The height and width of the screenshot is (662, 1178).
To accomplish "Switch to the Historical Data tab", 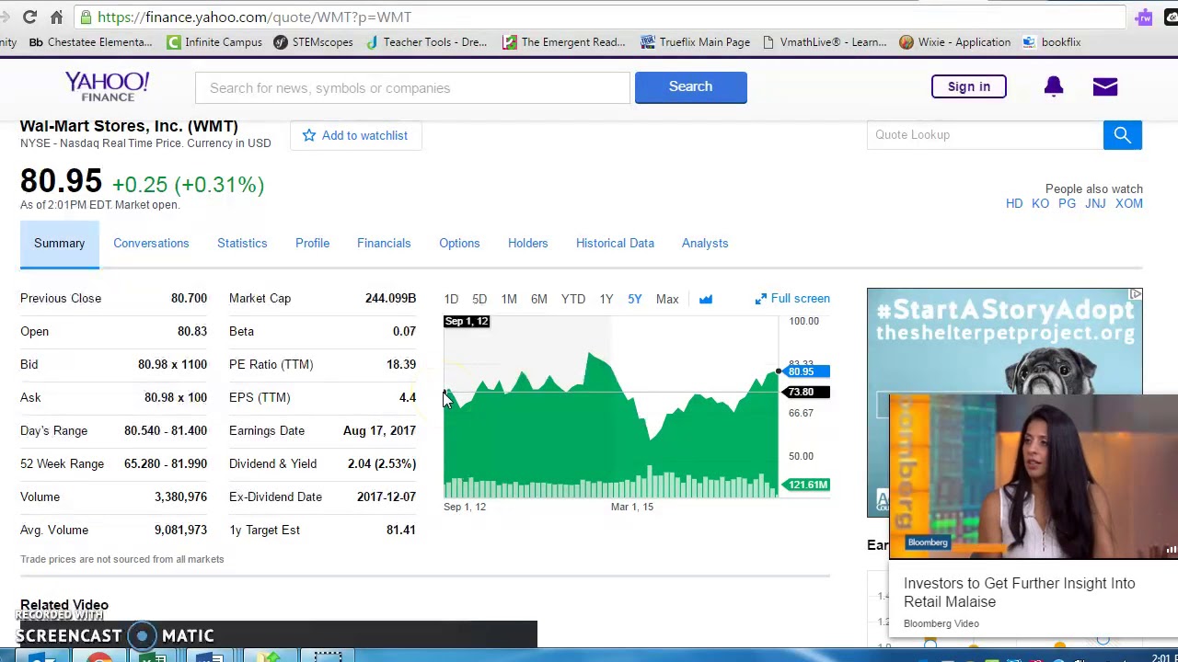I will pos(615,243).
